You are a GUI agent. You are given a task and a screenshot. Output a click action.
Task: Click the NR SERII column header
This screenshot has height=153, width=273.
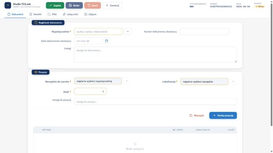pos(178,130)
